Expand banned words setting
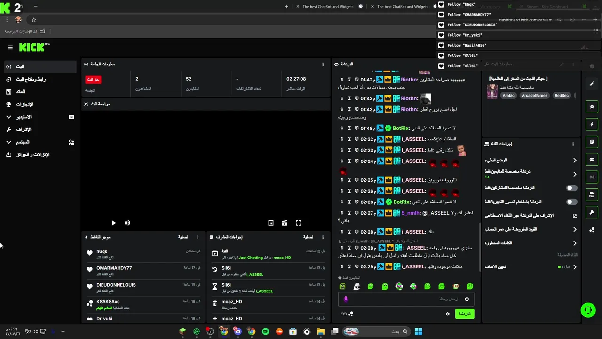The width and height of the screenshot is (602, 339). (575, 243)
